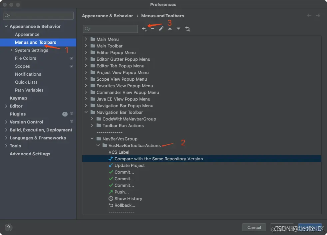Expand Languages & Frameworks category
Viewport: 327px width, 235px height.
pyautogui.click(x=6, y=138)
